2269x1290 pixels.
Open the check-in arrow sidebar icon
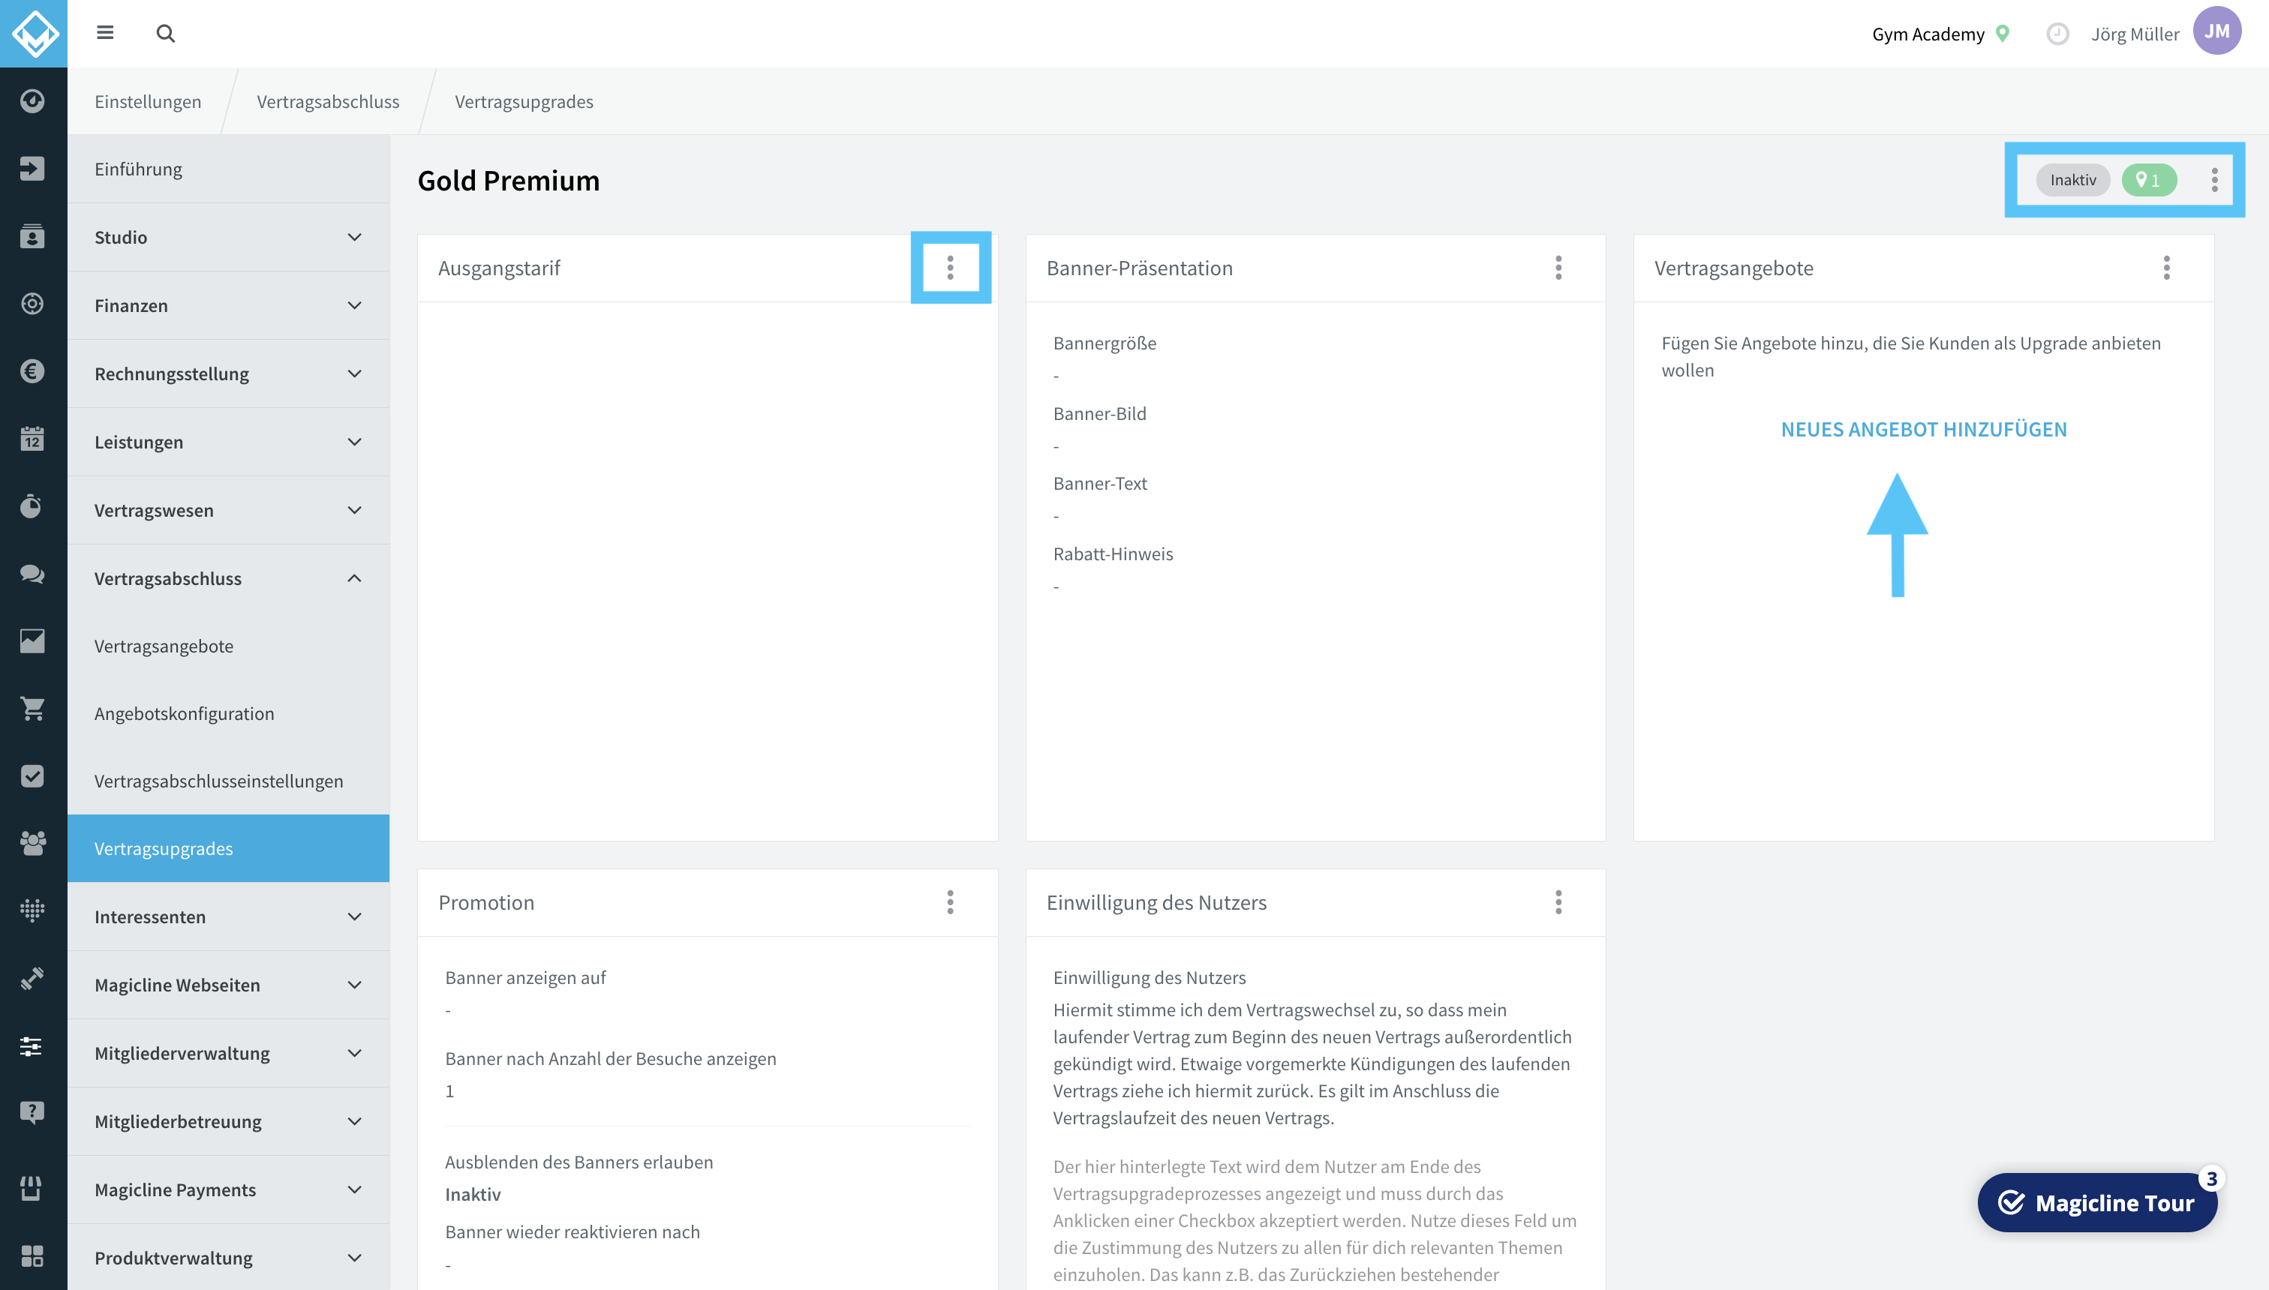[33, 168]
